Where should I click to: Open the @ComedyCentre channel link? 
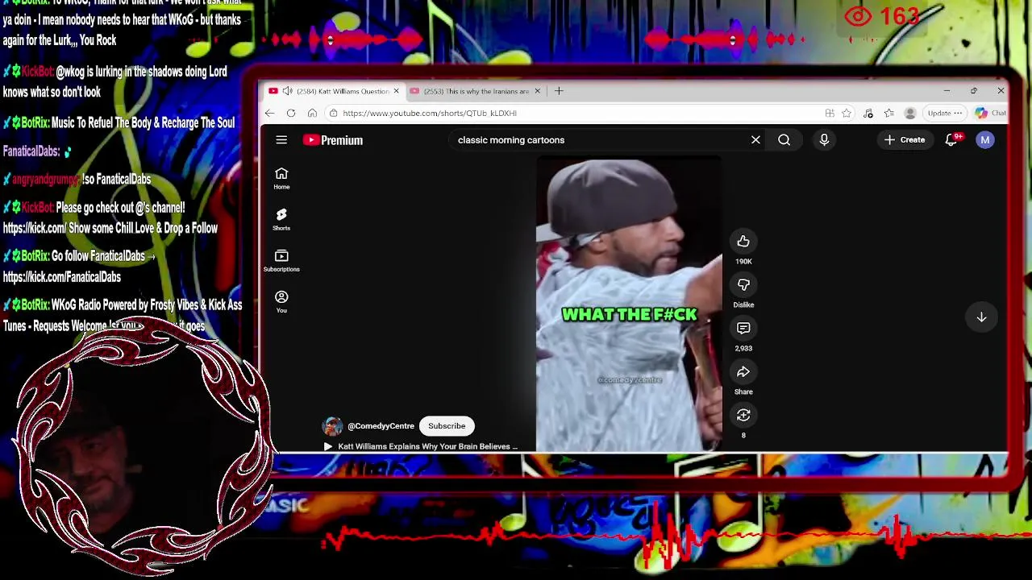(381, 426)
